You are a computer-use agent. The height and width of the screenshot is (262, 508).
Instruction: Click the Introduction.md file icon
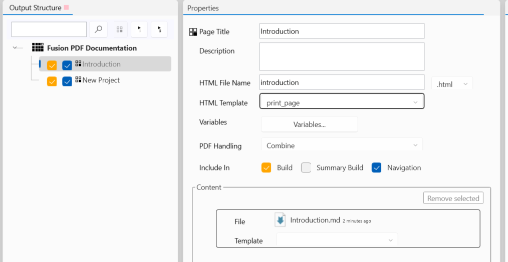(x=280, y=220)
